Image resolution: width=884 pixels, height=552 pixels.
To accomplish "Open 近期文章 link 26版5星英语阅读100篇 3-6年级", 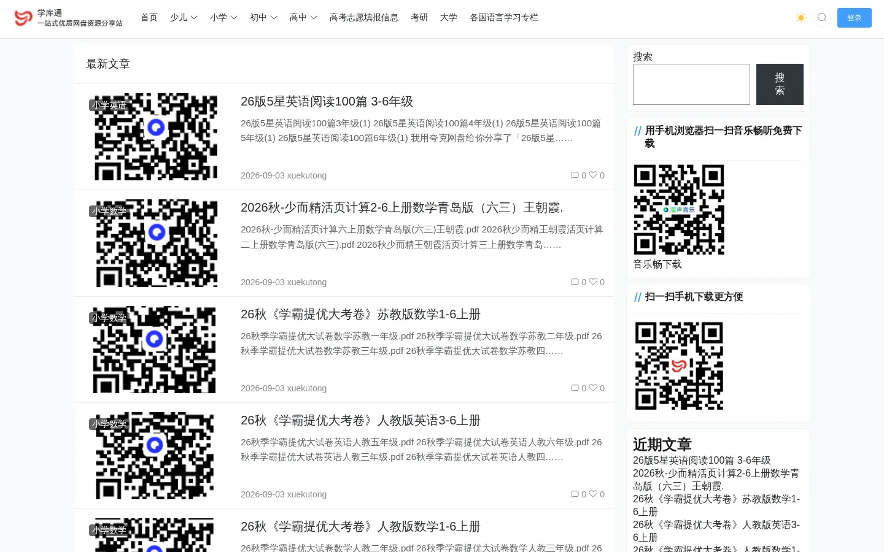I will tap(702, 461).
